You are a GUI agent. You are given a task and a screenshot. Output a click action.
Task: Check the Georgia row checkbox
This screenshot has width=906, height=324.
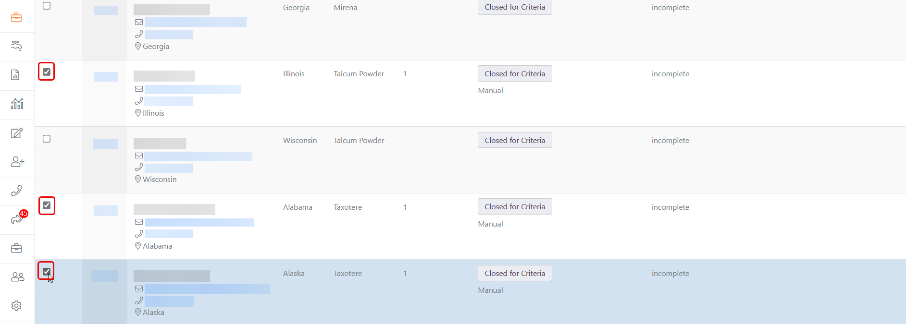coord(47,6)
